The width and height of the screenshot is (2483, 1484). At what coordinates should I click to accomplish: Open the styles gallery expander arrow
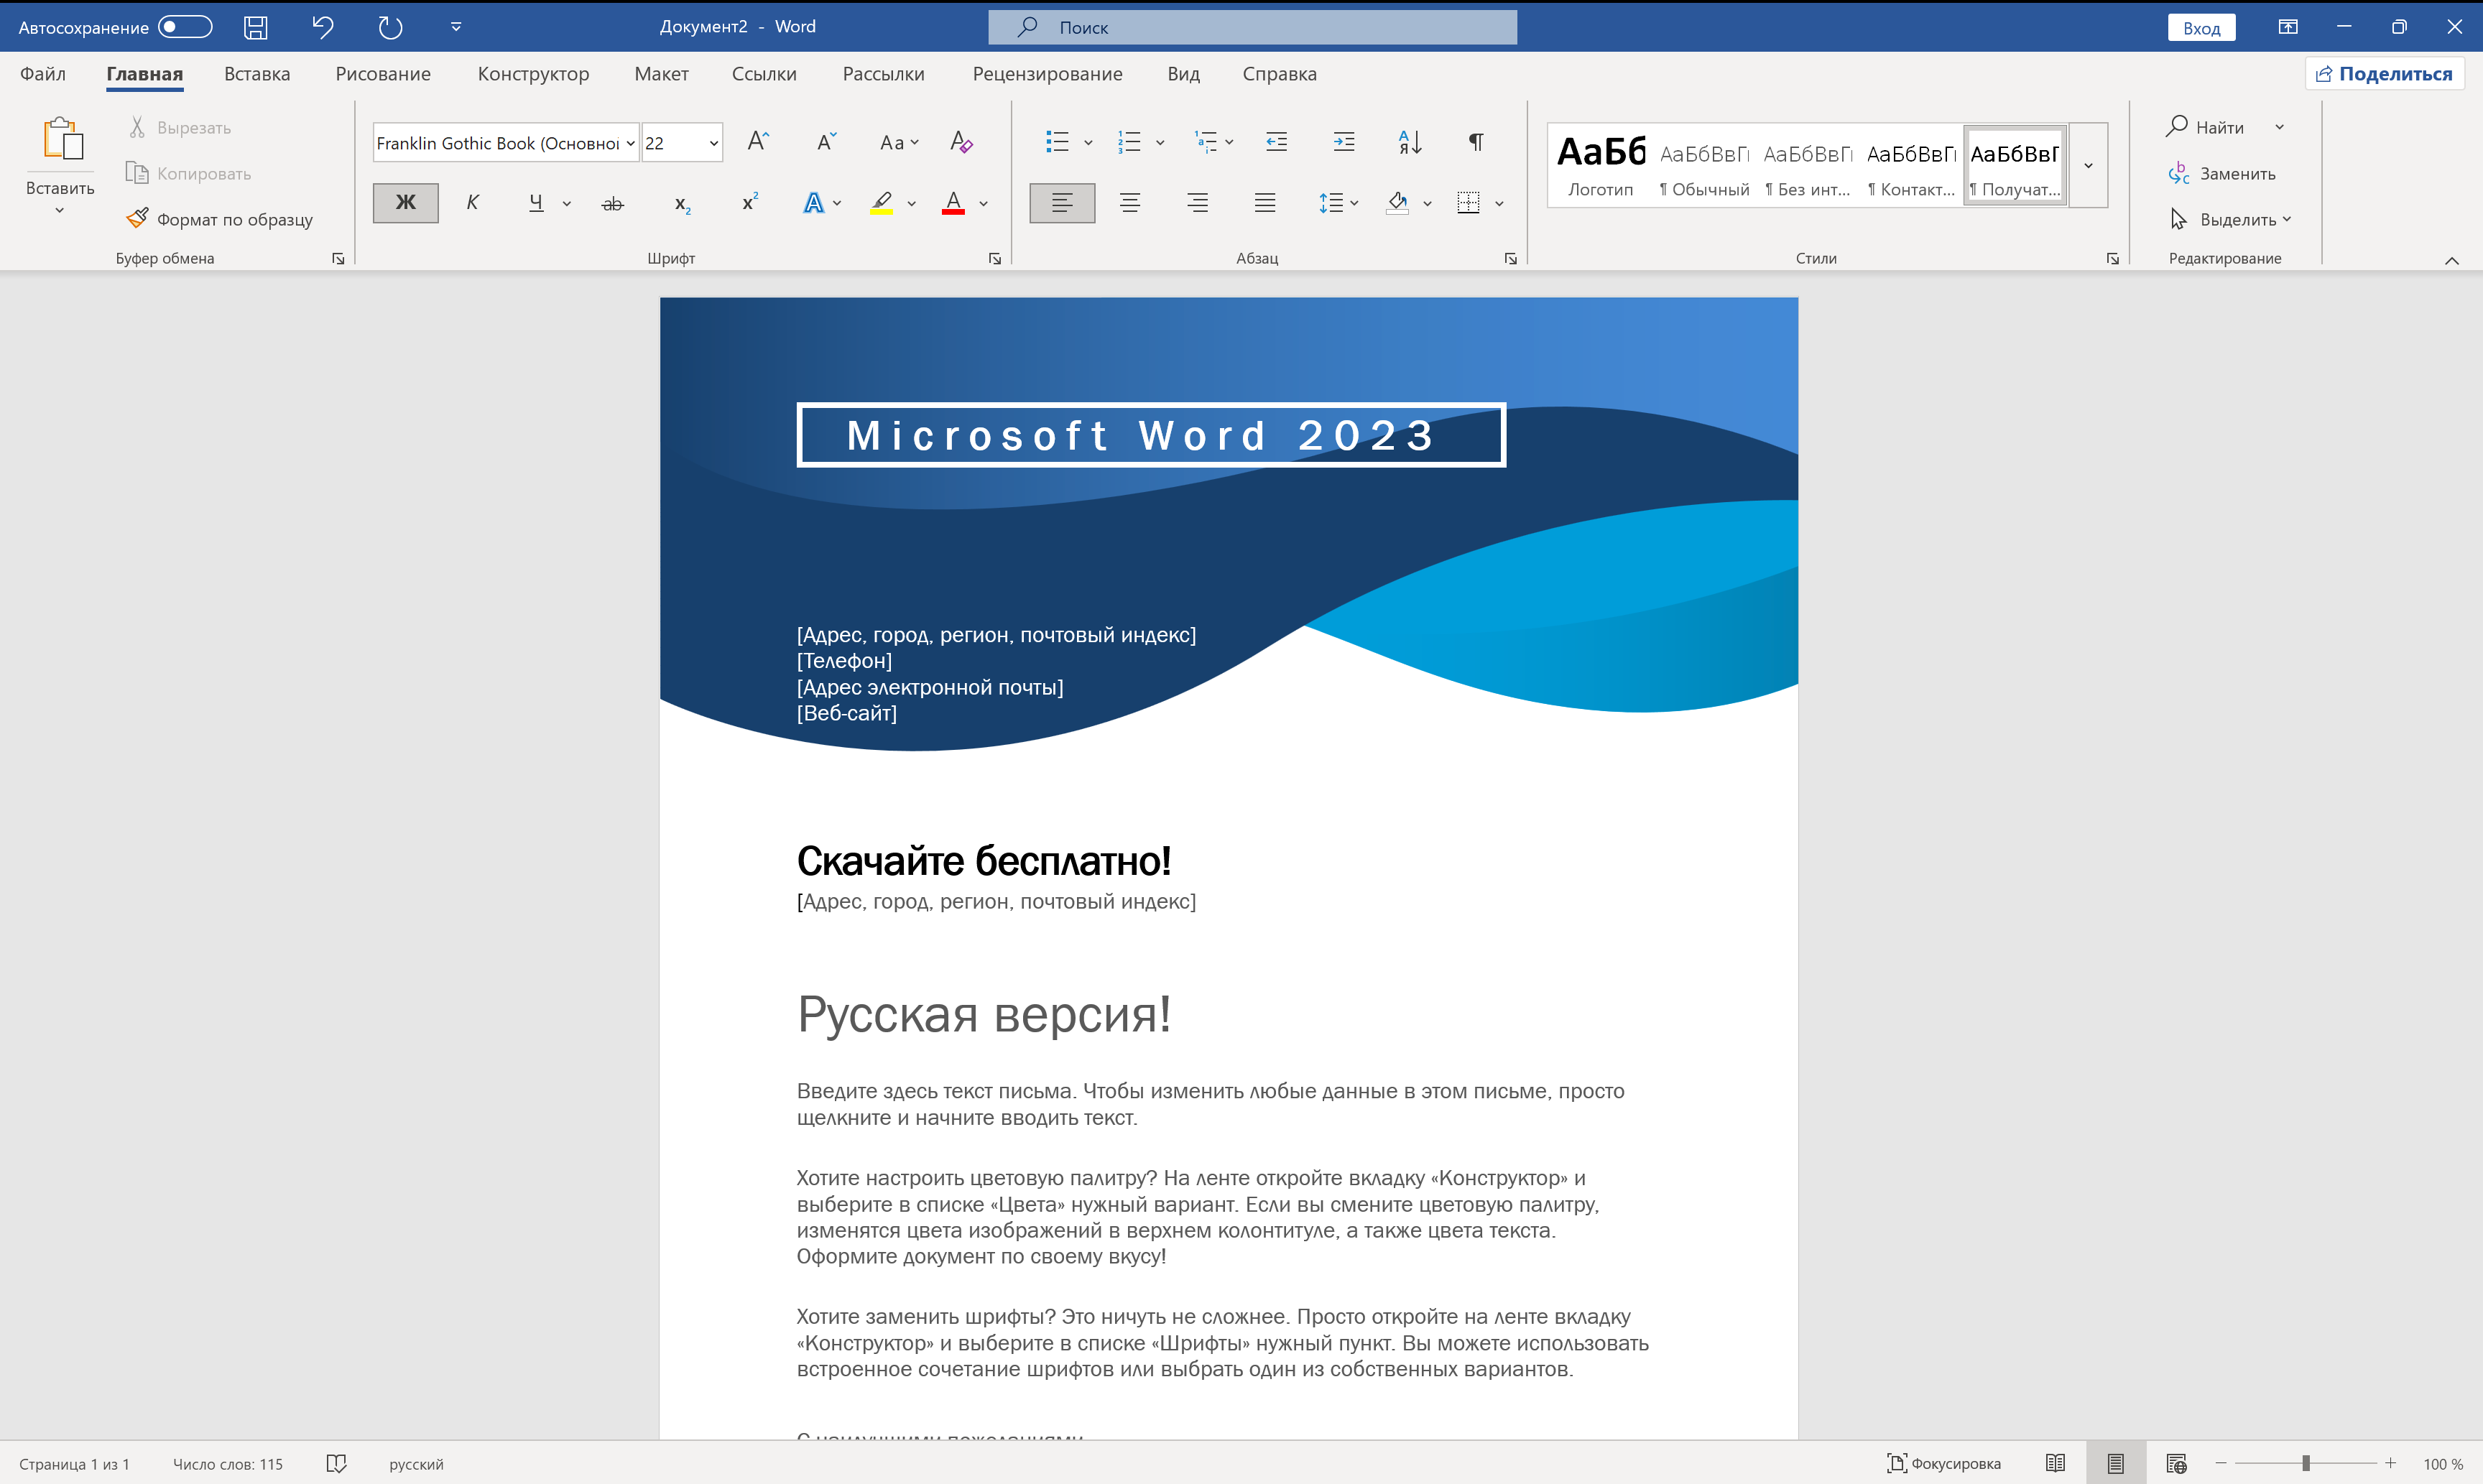point(2087,165)
